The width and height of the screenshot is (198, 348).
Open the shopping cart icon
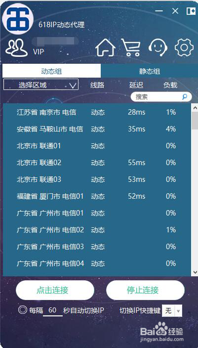click(x=131, y=47)
